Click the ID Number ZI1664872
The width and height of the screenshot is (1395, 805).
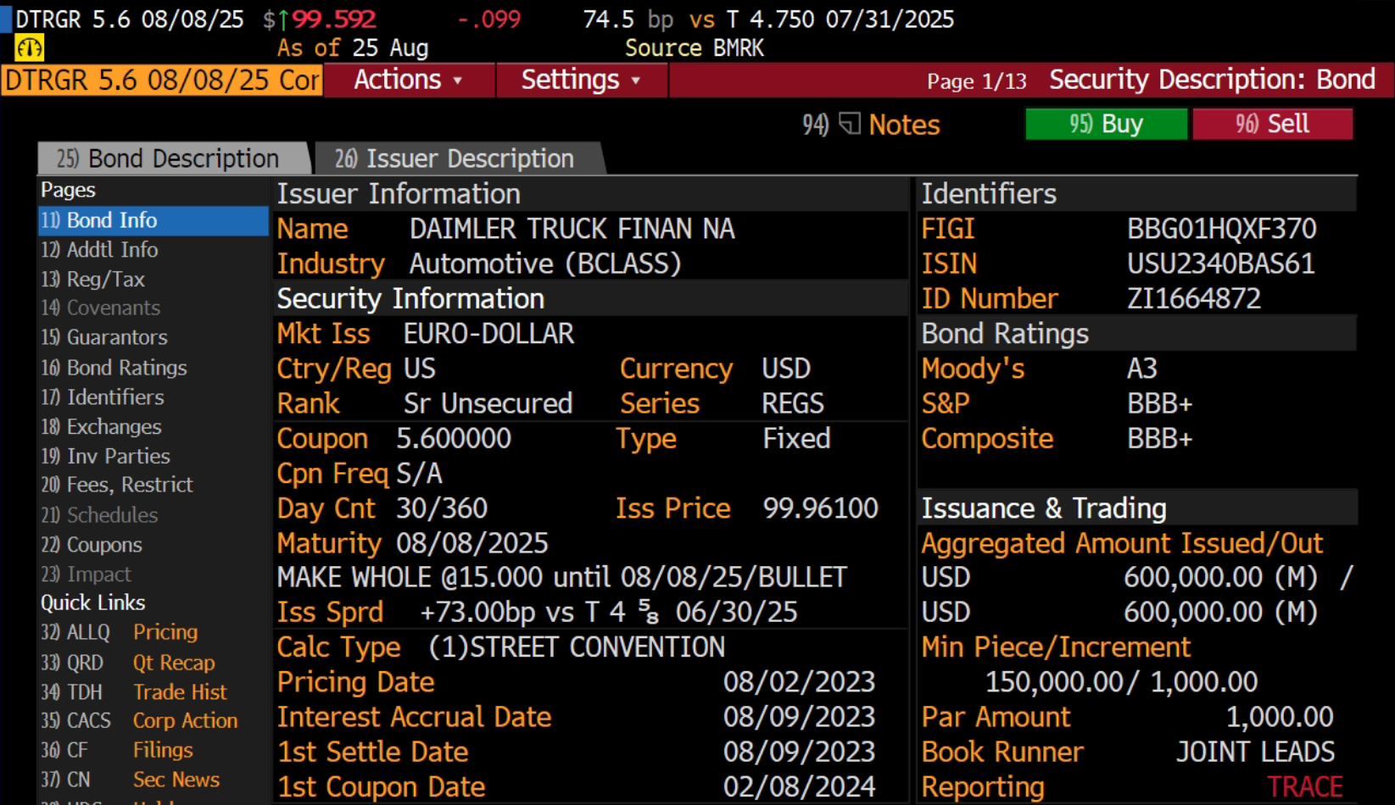pos(1193,298)
